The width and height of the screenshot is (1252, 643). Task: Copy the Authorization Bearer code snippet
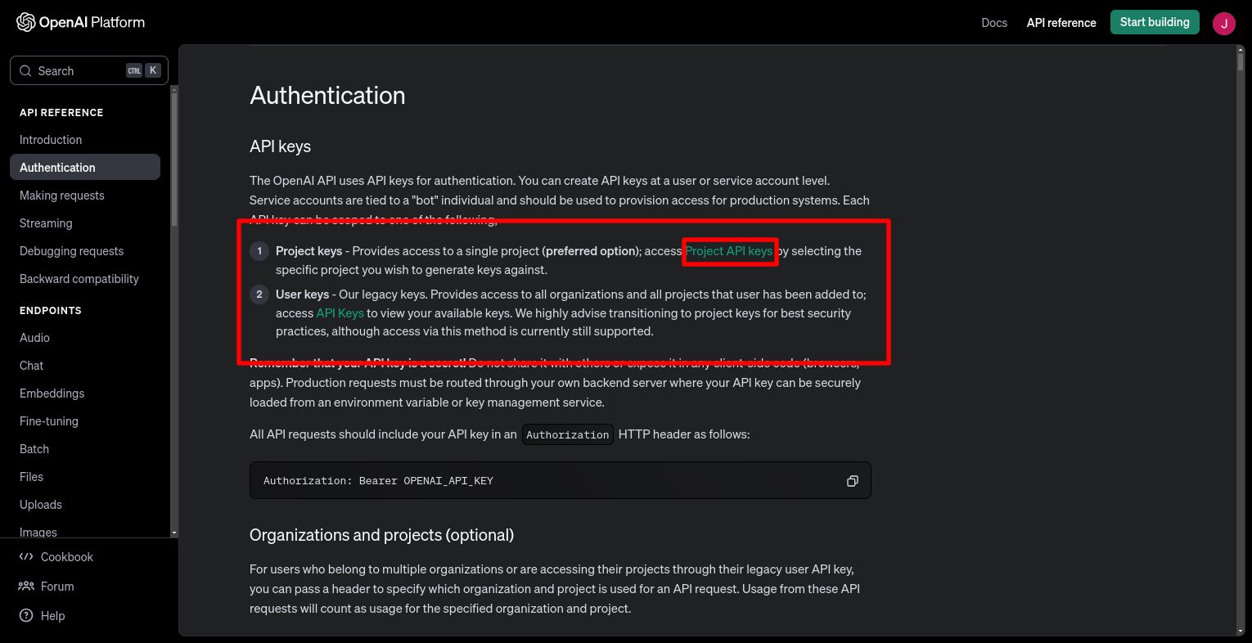pyautogui.click(x=852, y=481)
